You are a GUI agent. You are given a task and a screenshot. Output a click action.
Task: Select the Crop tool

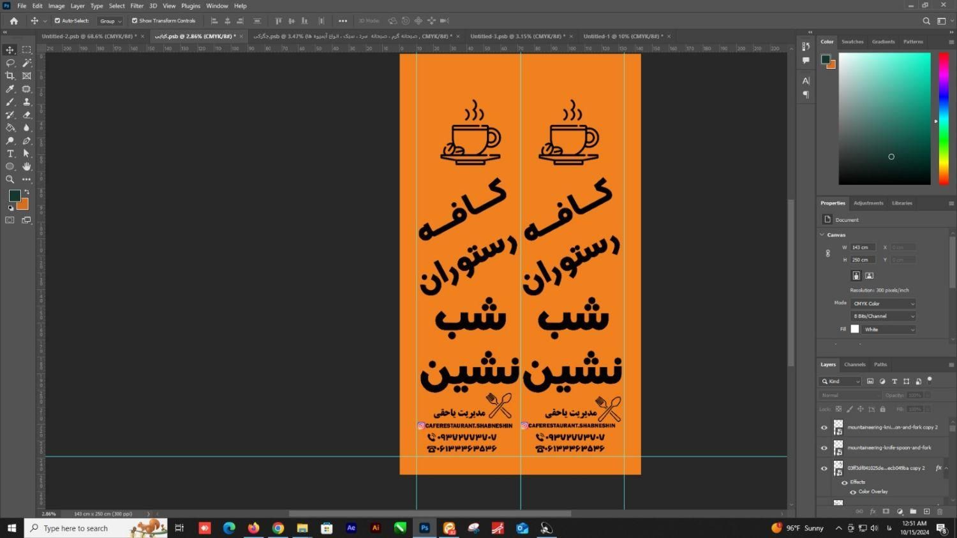10,76
